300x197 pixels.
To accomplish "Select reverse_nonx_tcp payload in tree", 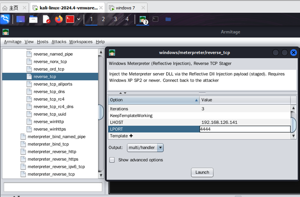I will [50, 61].
